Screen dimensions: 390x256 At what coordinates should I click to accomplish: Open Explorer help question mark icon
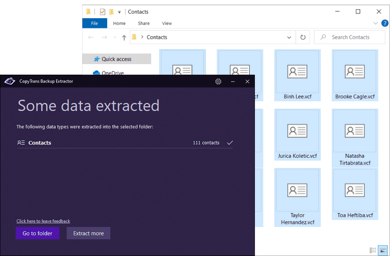(x=385, y=23)
